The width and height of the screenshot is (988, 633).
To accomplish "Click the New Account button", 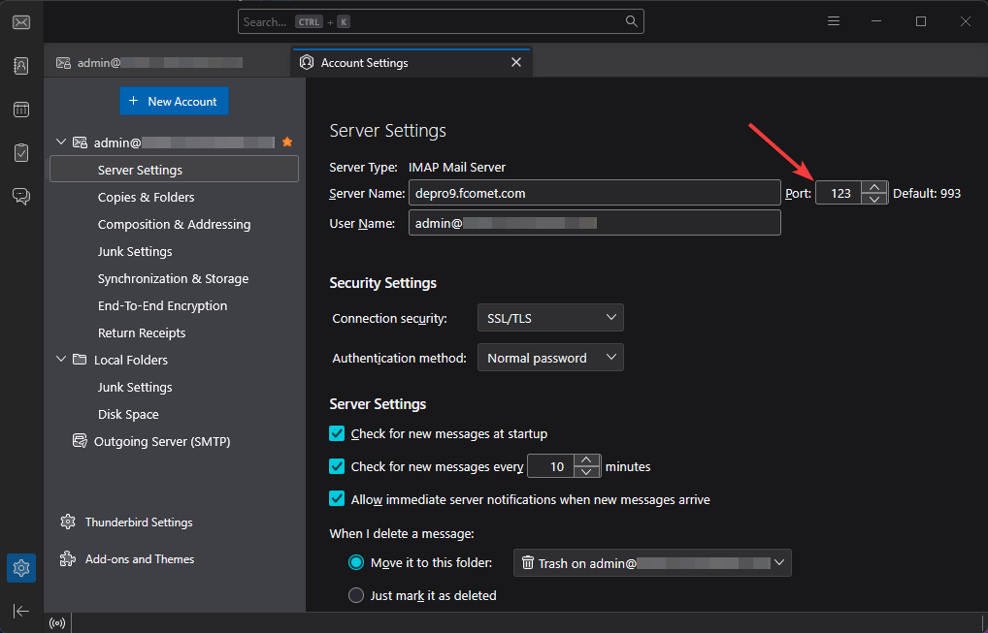I will tap(174, 101).
